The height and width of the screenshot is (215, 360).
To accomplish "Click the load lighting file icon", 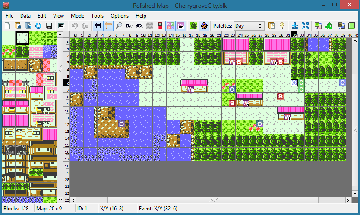I will coord(272,26).
